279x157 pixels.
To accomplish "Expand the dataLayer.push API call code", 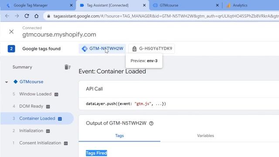I will 126,104.
